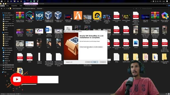Show hidden system tray icons
This screenshot has height=95, width=170.
pos(151,1)
